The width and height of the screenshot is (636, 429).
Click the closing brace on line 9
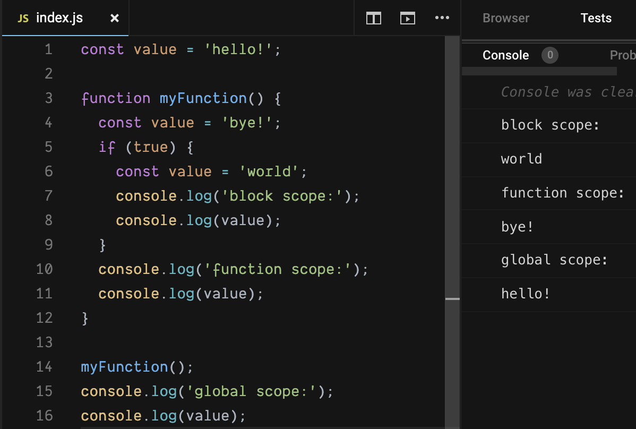pyautogui.click(x=102, y=245)
